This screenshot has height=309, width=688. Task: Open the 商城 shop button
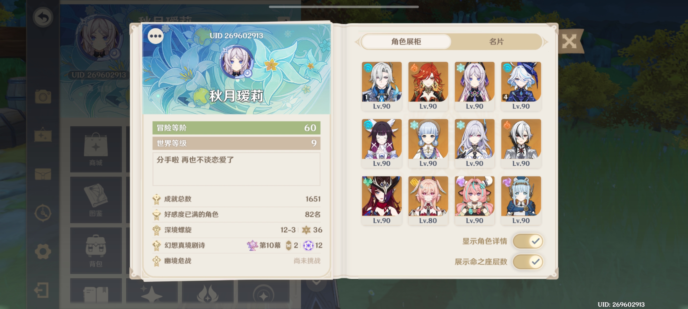pos(96,149)
